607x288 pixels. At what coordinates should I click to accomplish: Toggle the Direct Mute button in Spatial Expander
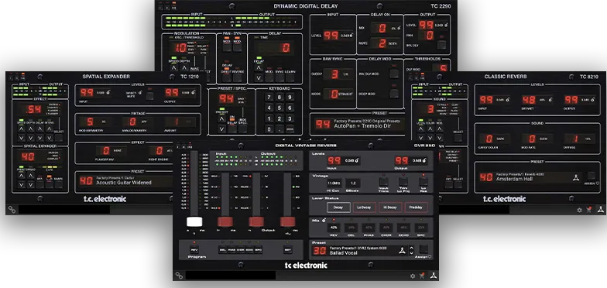(x=149, y=96)
